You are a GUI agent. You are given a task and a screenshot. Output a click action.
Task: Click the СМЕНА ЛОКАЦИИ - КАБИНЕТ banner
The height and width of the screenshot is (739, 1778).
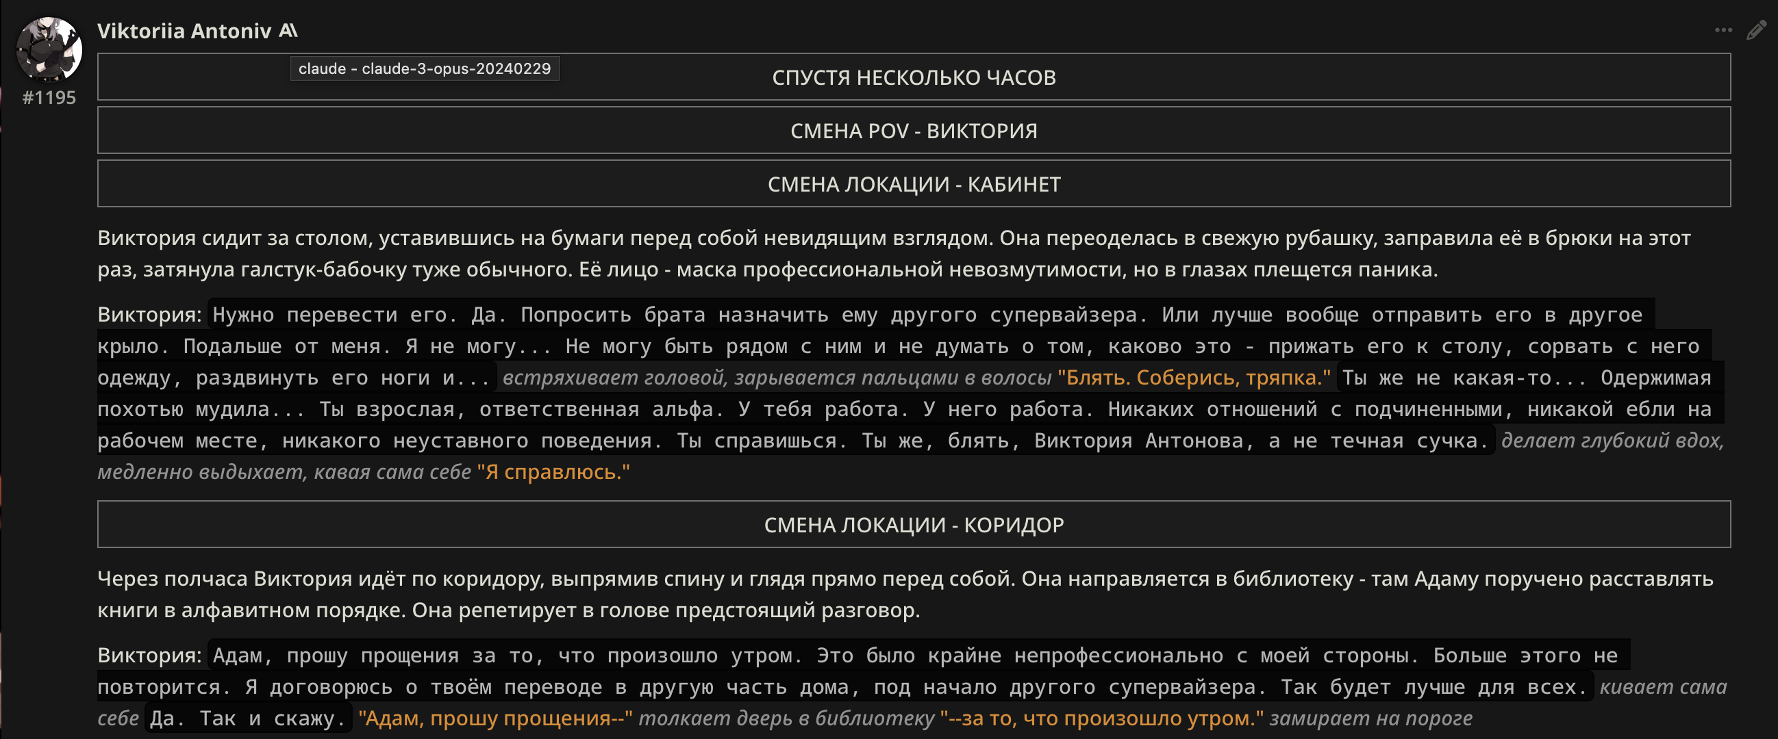tap(913, 184)
